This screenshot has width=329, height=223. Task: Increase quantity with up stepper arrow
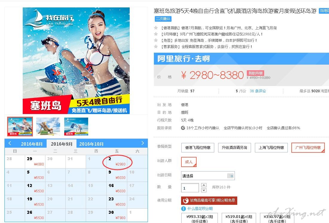pyautogui.click(x=203, y=185)
